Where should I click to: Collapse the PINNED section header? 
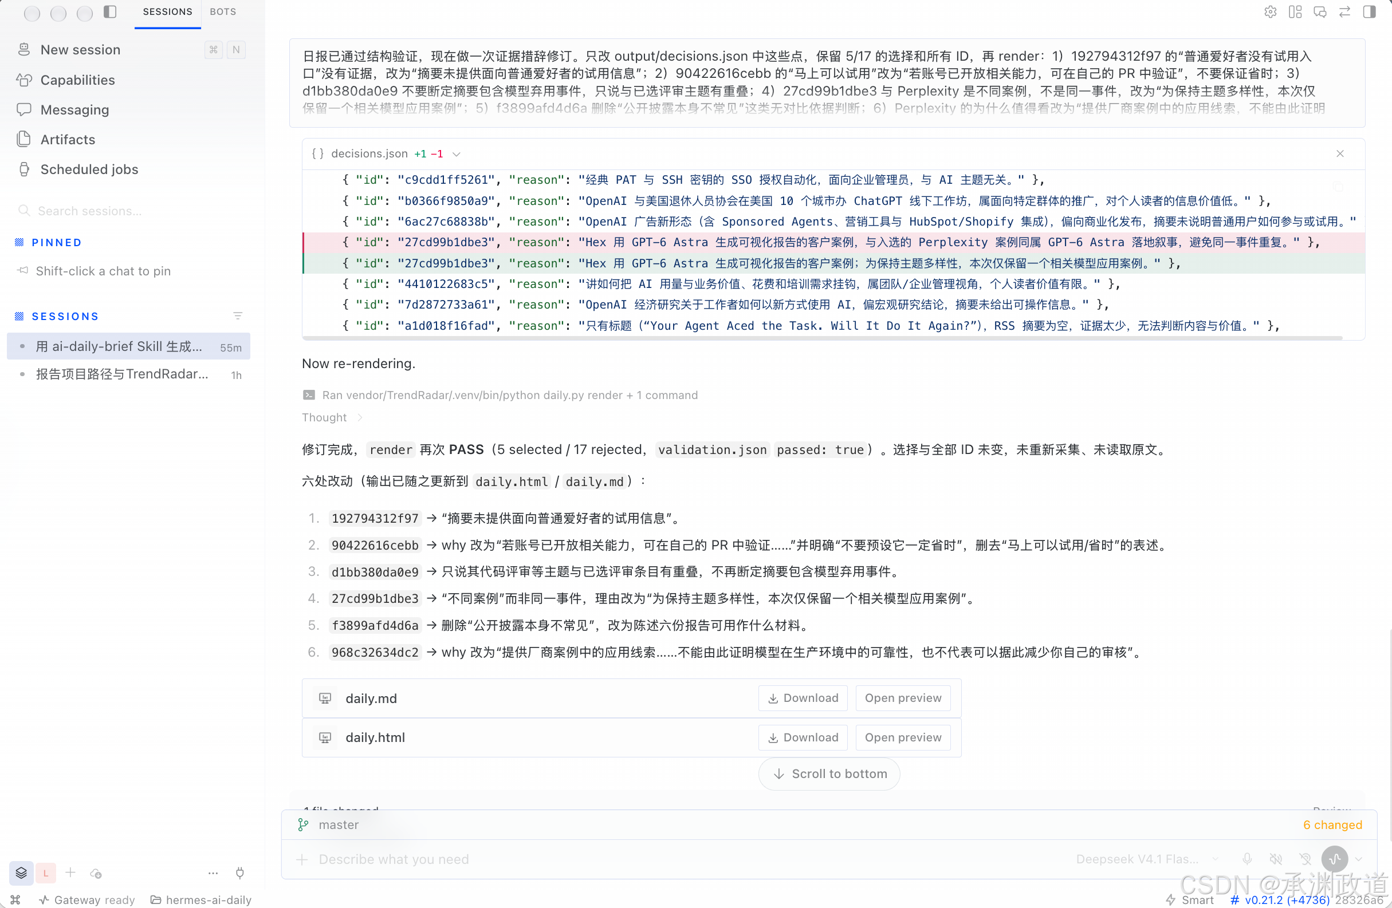(56, 242)
